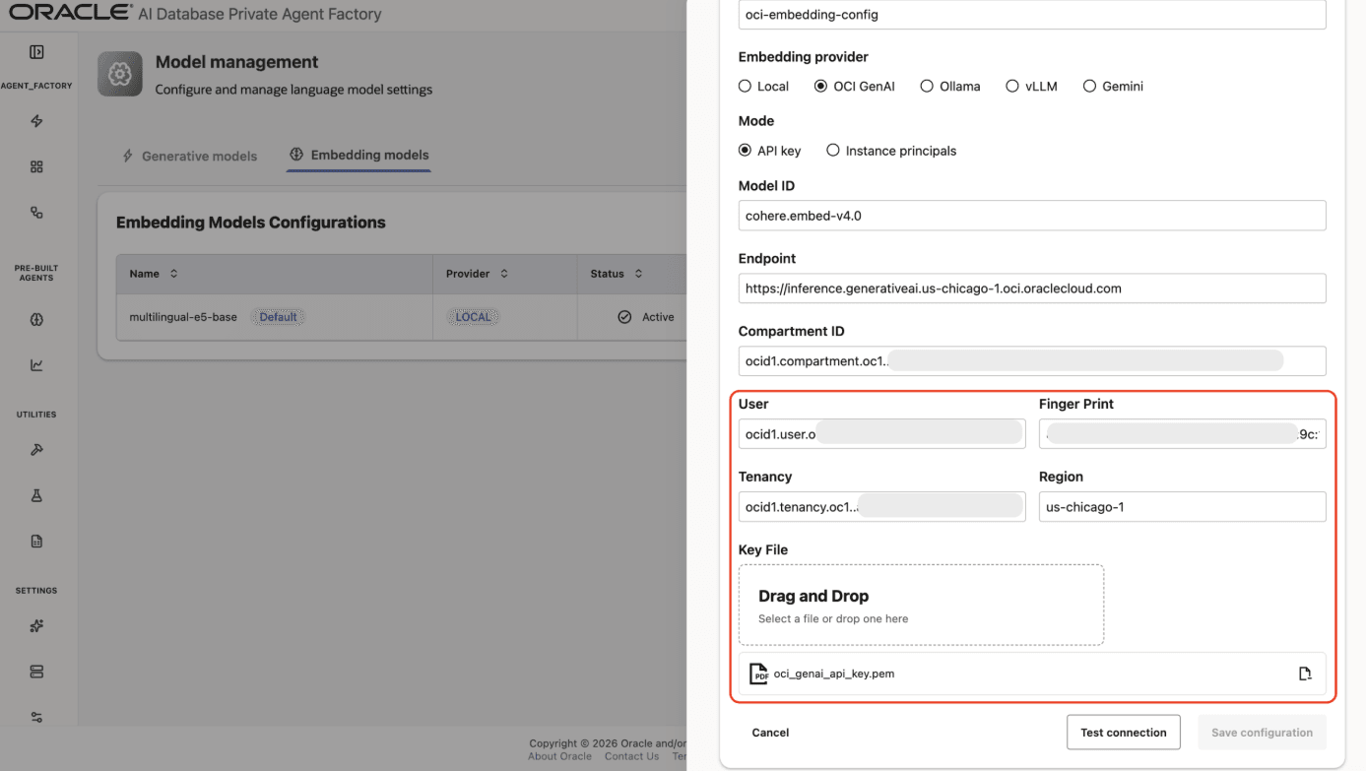Open the lab flask icon in the sidebar

pyautogui.click(x=36, y=494)
